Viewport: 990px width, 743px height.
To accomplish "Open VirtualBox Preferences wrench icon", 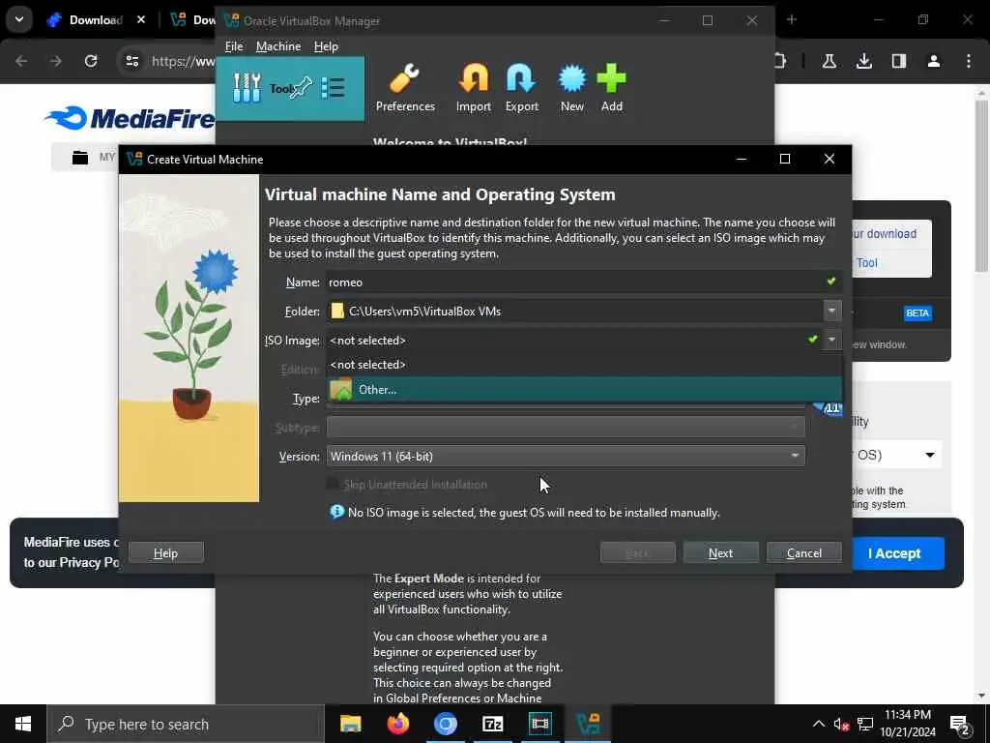I will 405,79.
